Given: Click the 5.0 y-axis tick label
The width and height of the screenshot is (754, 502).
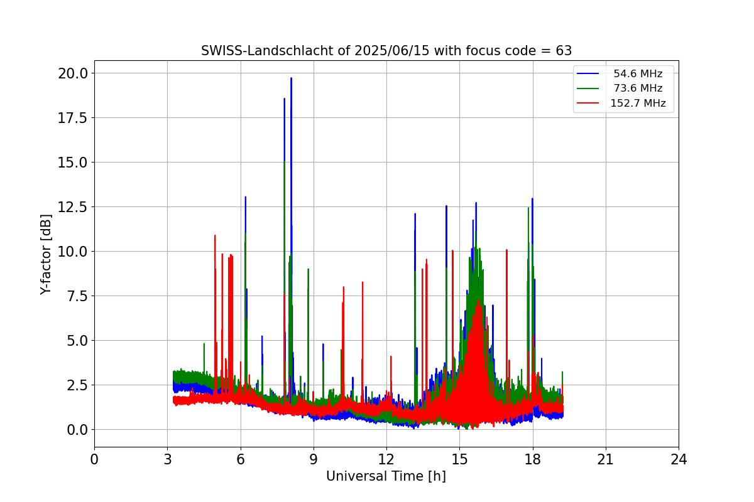Looking at the screenshot, I should (x=77, y=341).
